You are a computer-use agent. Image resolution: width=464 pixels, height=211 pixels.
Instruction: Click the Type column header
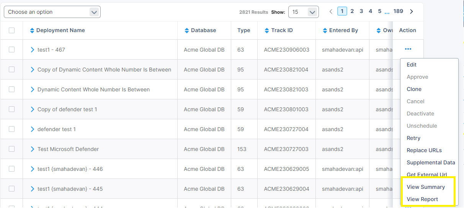243,31
